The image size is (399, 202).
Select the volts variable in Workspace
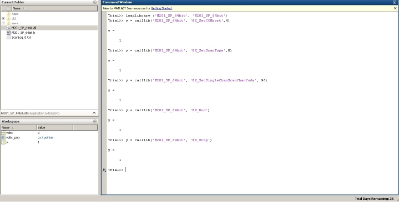[x=49, y=133]
